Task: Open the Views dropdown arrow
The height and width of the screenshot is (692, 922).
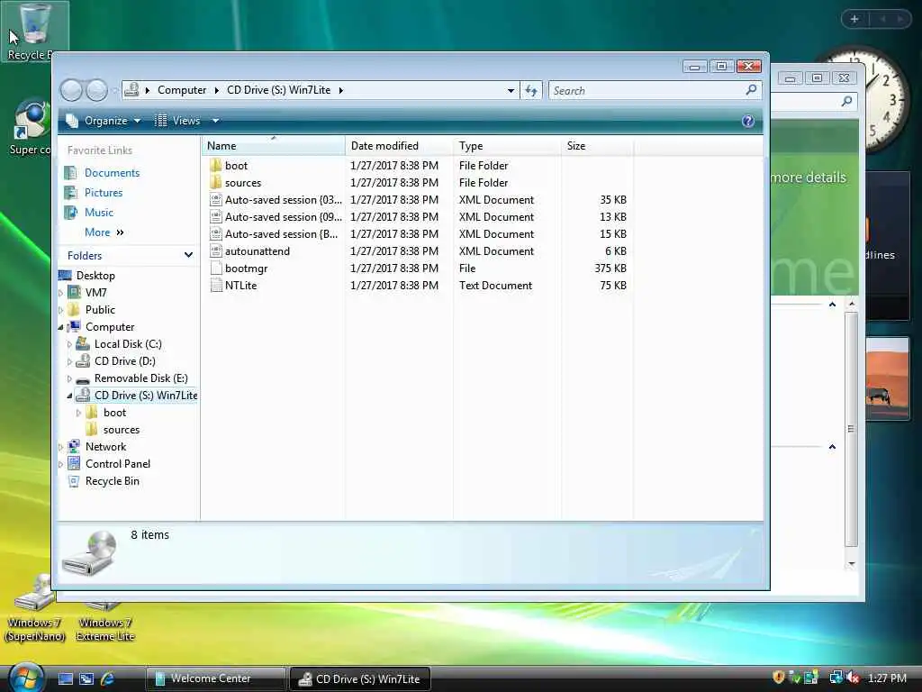Action: [x=215, y=121]
